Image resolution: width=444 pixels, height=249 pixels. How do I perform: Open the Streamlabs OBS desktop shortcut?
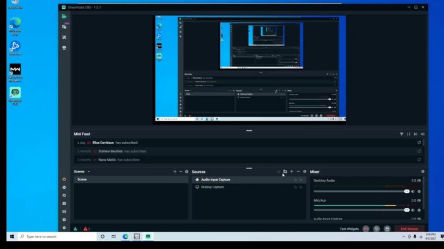[15, 96]
